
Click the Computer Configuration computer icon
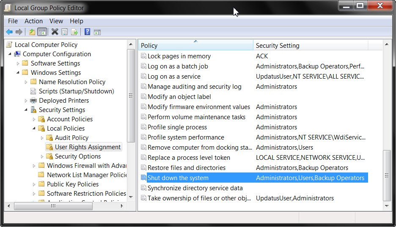point(17,54)
